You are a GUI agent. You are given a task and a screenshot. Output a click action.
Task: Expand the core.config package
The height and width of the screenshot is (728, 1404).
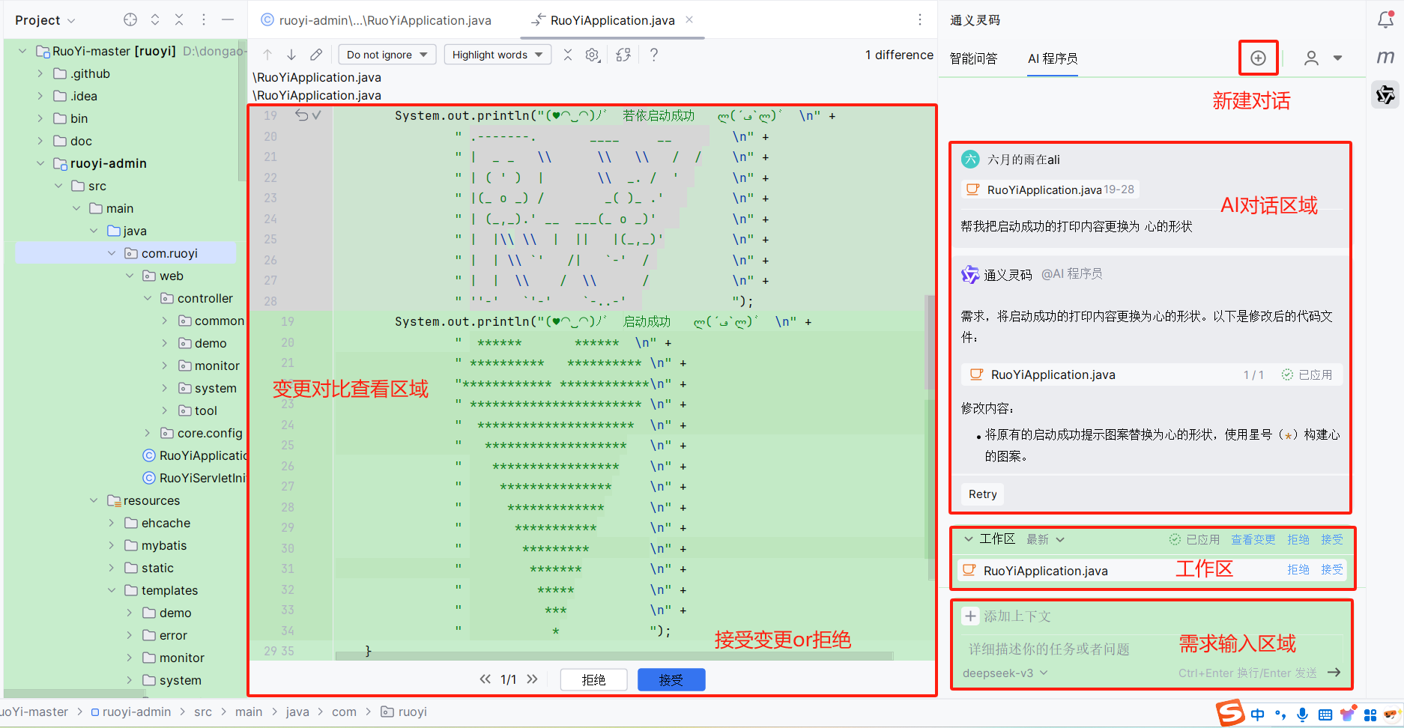[148, 433]
